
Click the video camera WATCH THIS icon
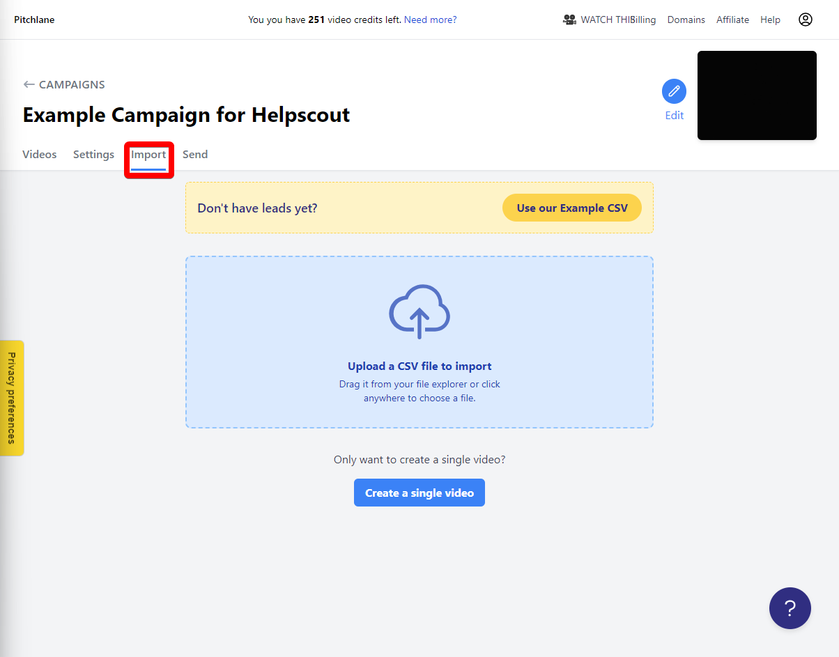pos(569,20)
